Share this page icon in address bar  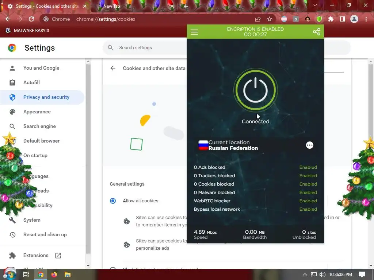click(x=257, y=19)
